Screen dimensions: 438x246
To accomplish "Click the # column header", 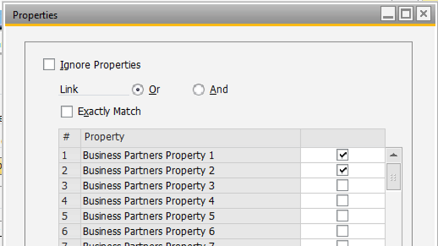I will click(x=67, y=137).
